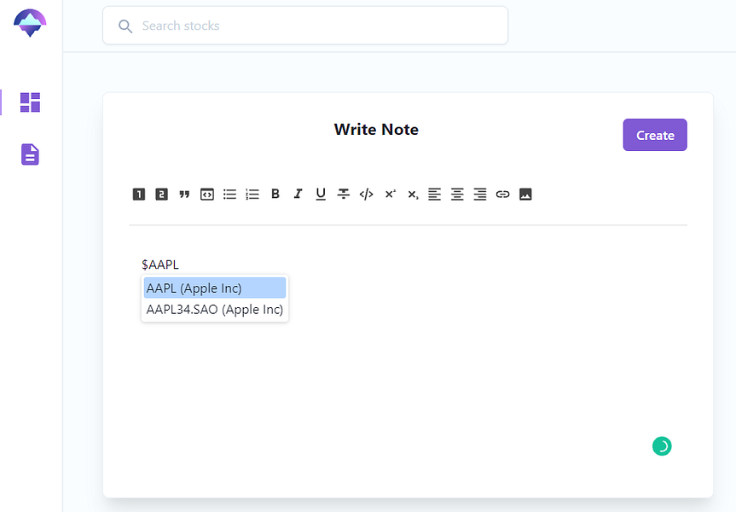Toggle italic formatting
736x512 pixels.
(298, 194)
